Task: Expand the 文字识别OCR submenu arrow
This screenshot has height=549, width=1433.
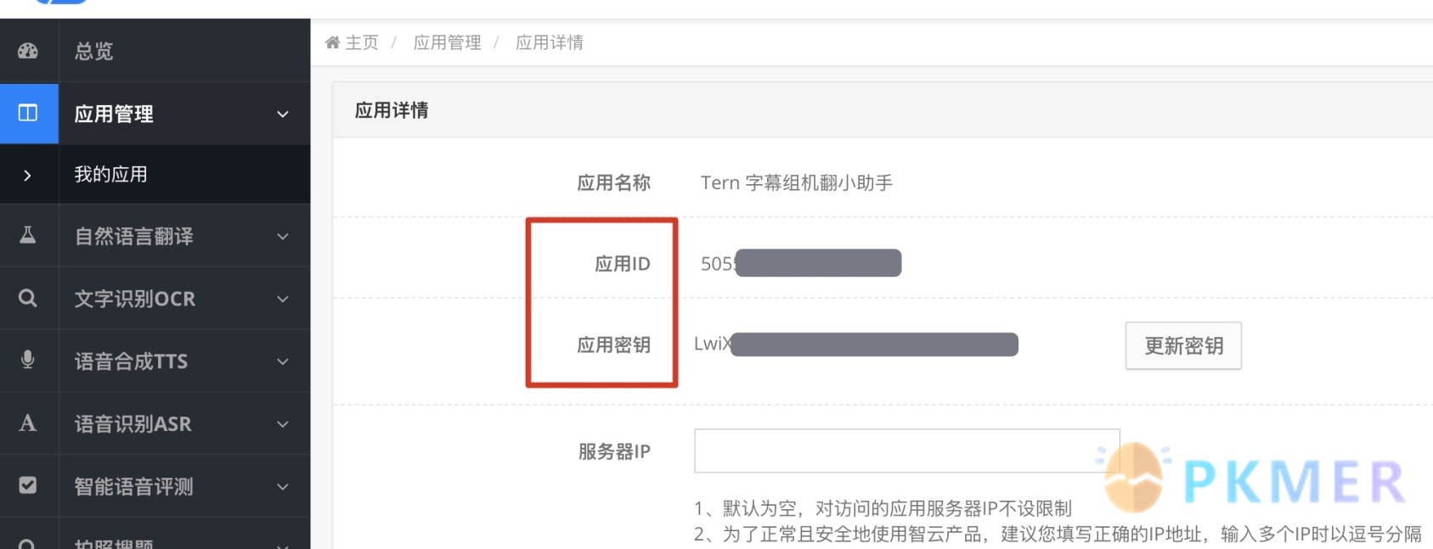Action: pyautogui.click(x=283, y=299)
